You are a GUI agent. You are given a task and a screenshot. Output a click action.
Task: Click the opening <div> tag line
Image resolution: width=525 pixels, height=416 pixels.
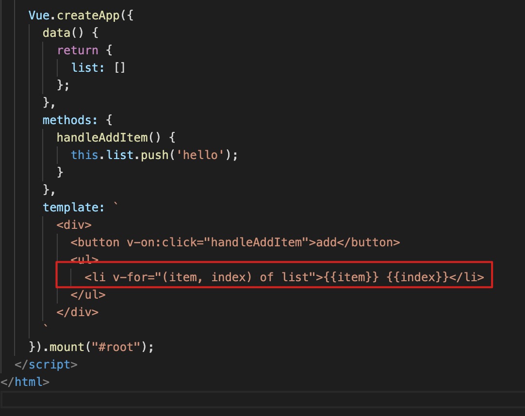[x=74, y=225]
